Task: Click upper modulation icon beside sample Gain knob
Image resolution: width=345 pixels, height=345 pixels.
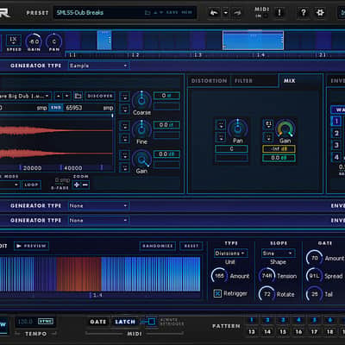Action: (x=124, y=155)
